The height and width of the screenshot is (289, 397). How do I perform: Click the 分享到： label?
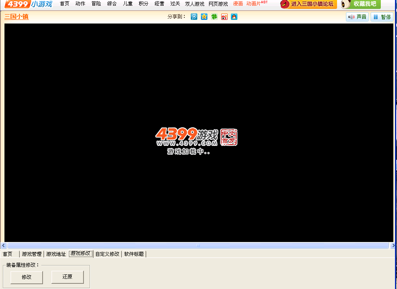pyautogui.click(x=177, y=17)
